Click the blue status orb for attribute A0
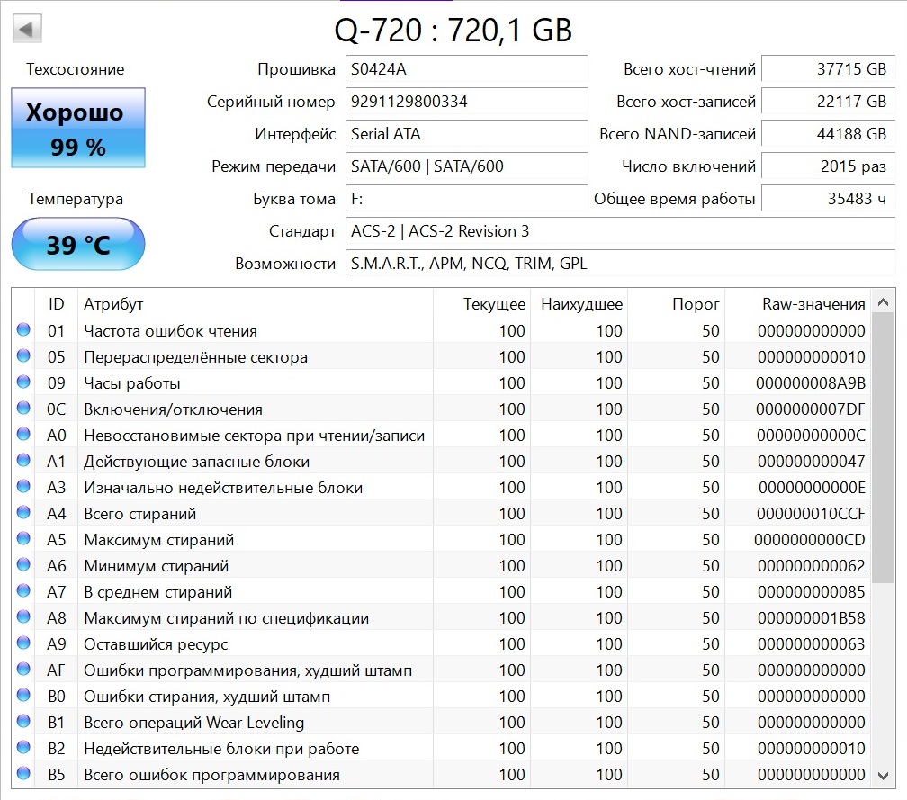Viewport: 907px width, 800px height. coord(23,434)
